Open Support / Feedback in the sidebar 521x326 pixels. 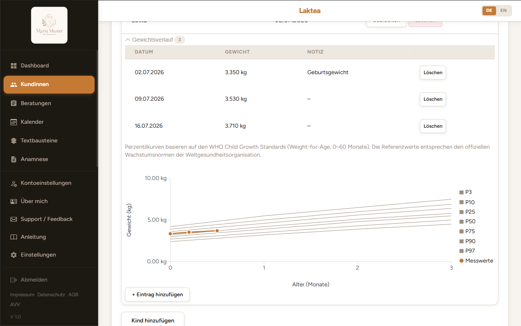pyautogui.click(x=49, y=219)
